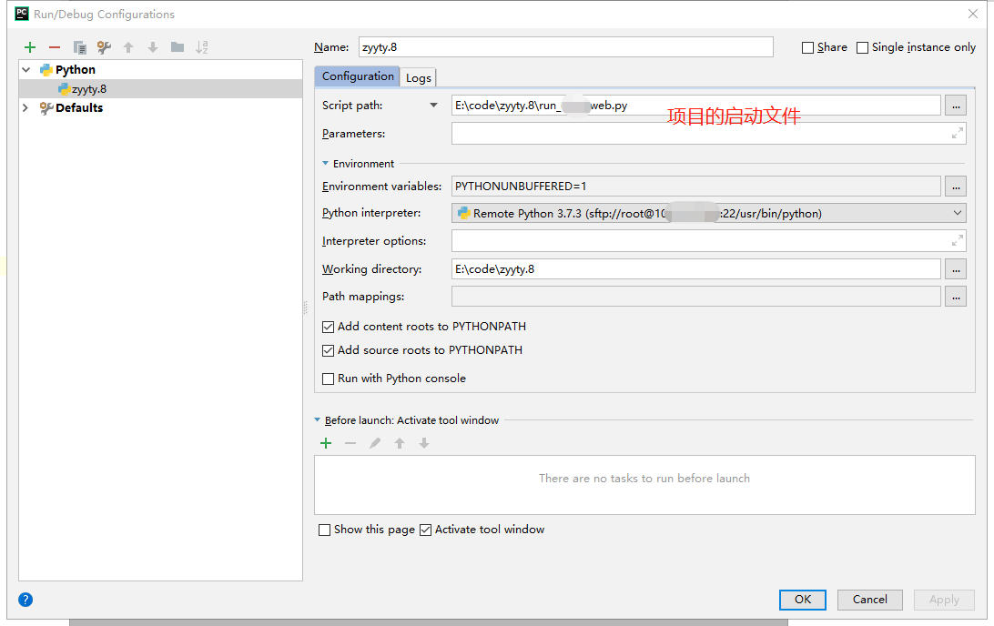The height and width of the screenshot is (626, 994).
Task: Remove the selected configuration
Action: tap(53, 46)
